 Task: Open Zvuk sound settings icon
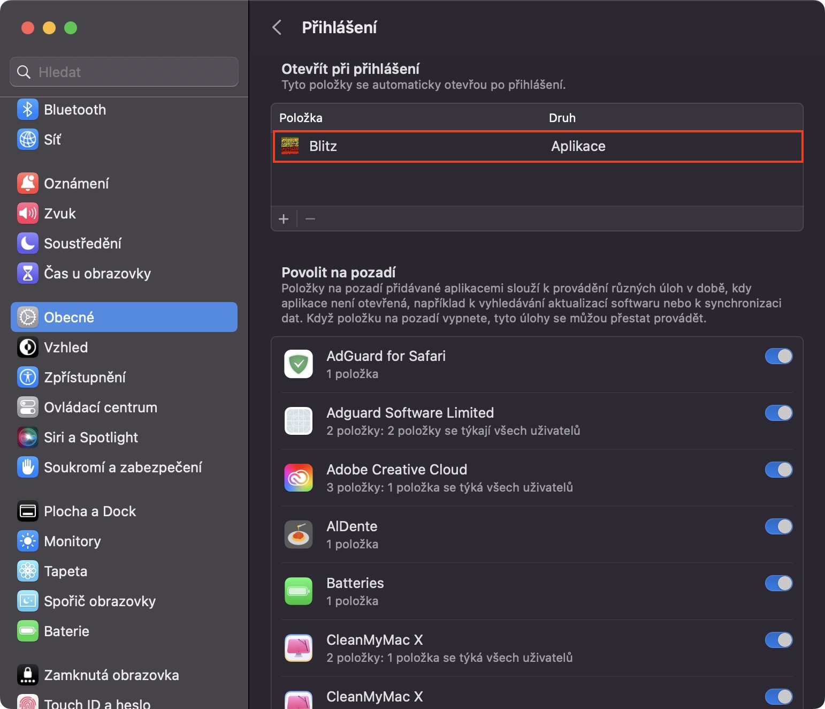pos(27,214)
